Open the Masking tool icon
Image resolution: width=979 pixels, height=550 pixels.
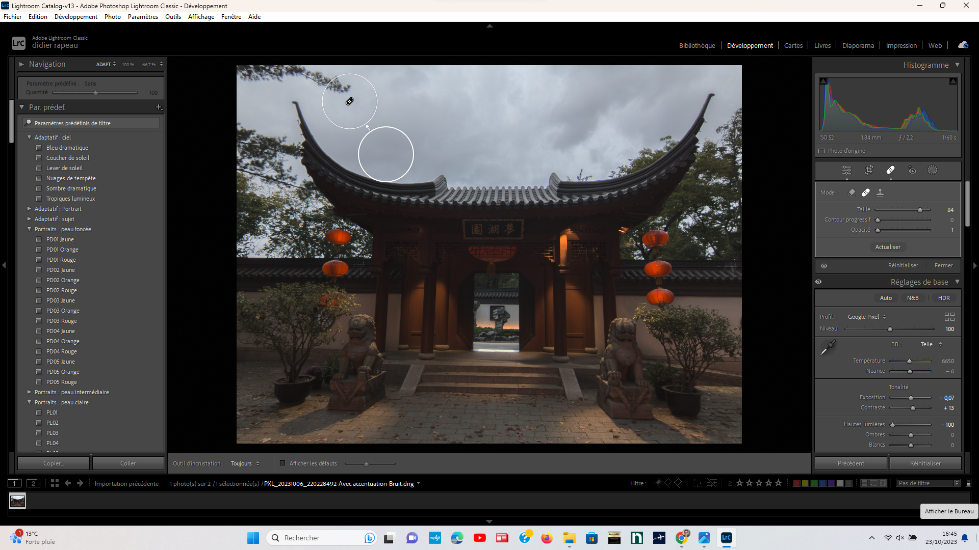point(932,170)
